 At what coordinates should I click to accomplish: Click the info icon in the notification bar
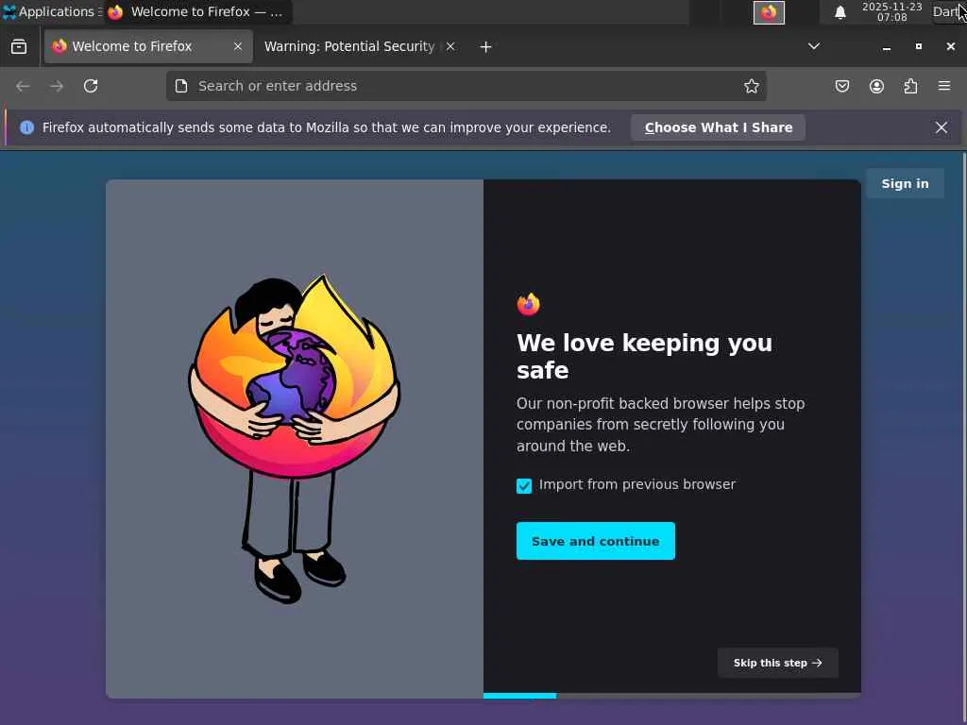(27, 127)
